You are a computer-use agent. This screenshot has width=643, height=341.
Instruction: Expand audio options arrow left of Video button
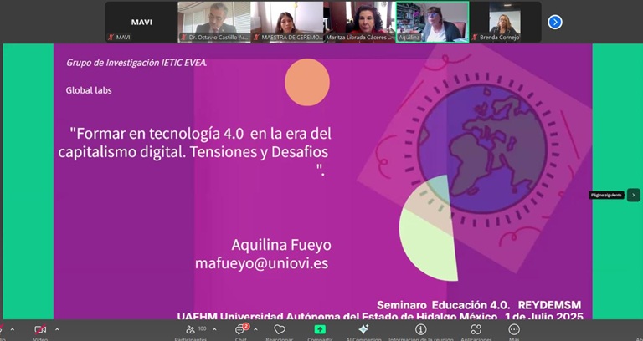point(13,329)
